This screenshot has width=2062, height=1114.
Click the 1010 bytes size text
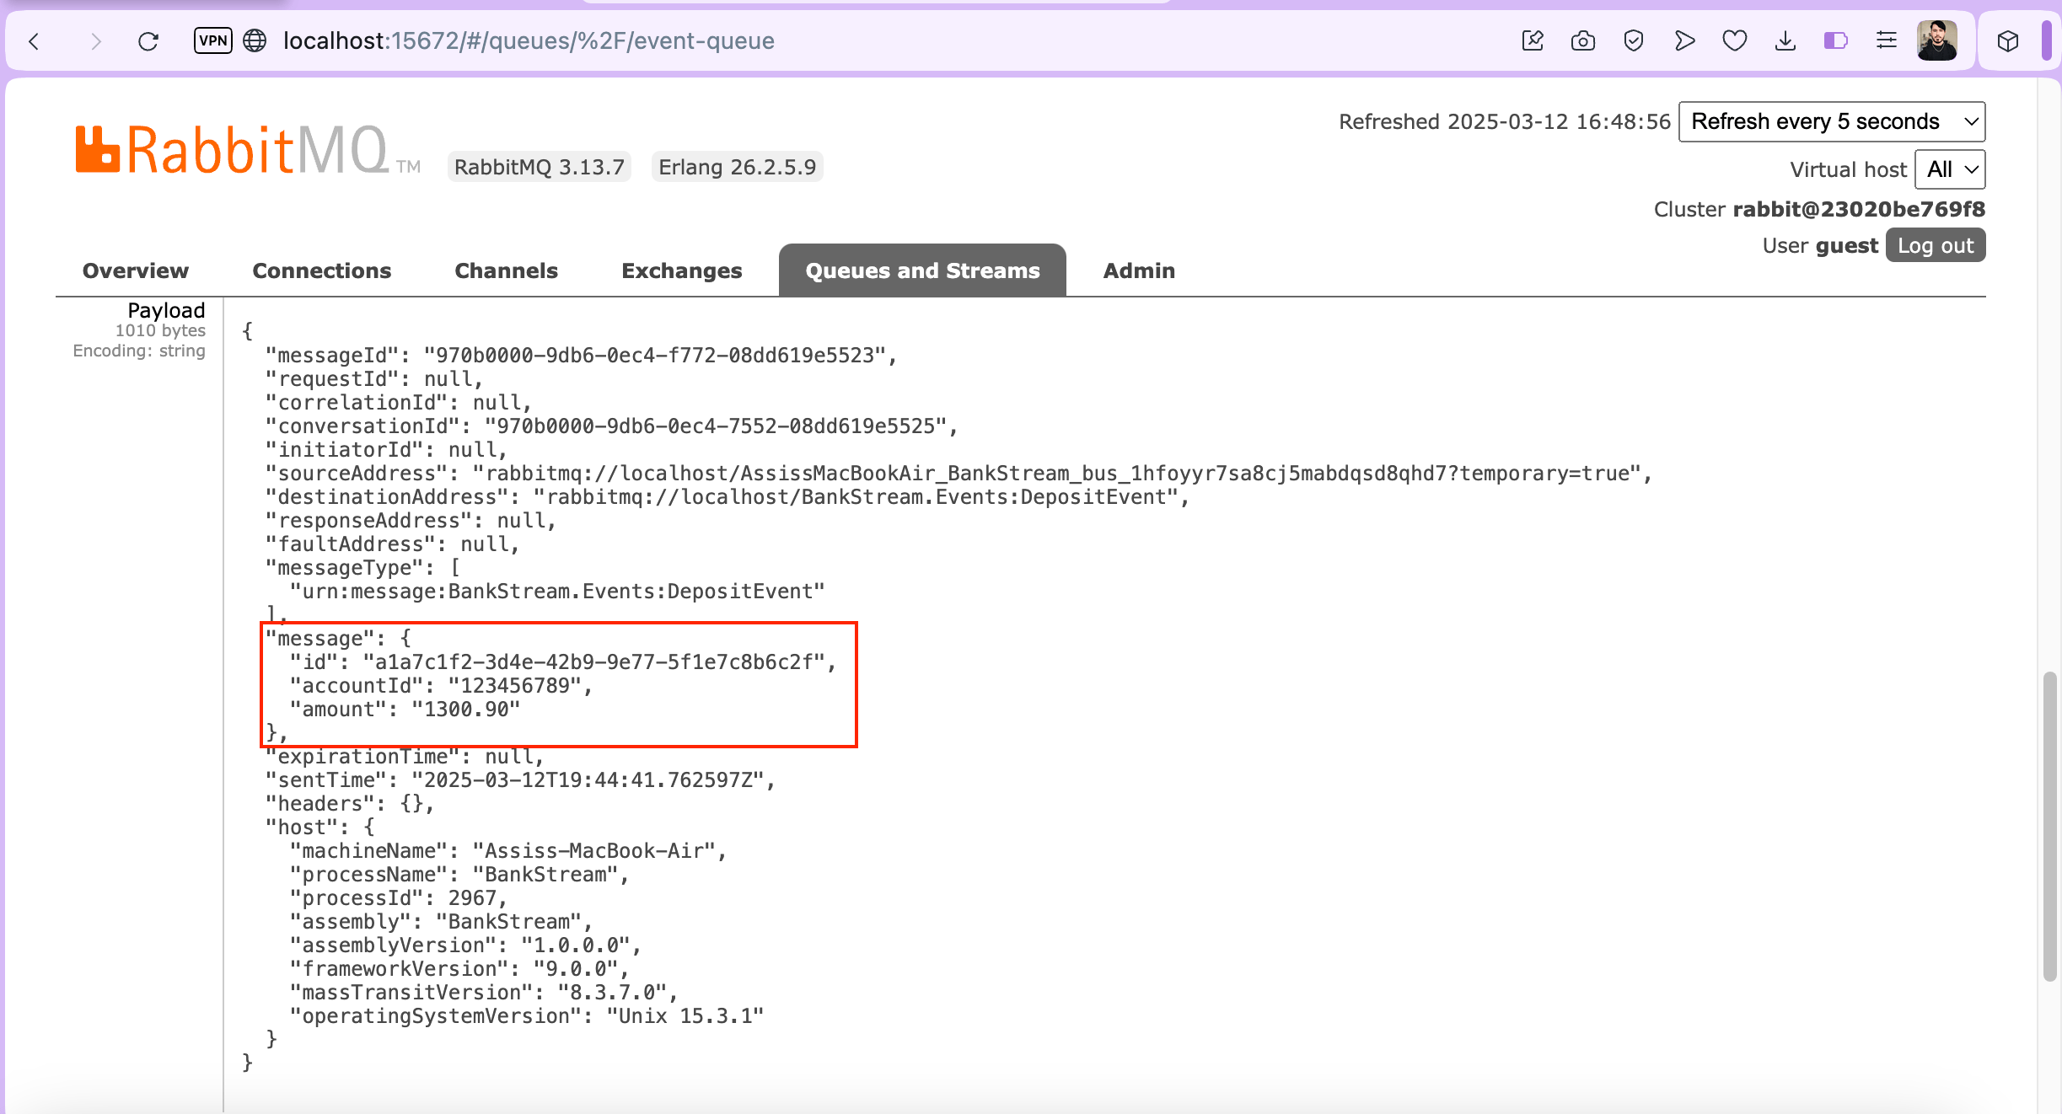[160, 330]
